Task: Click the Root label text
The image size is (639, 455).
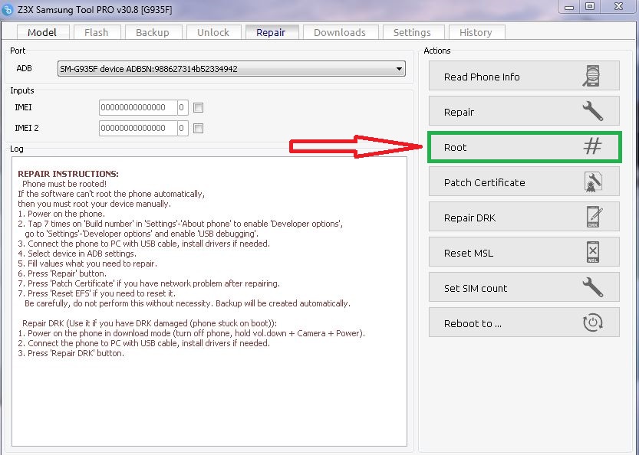Action: 455,147
